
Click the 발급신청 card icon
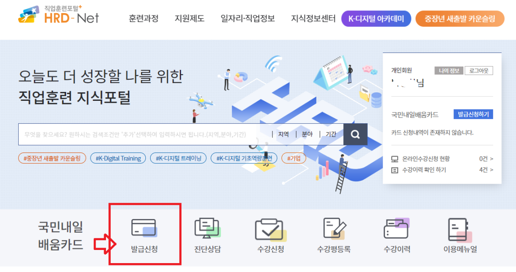pos(144,228)
